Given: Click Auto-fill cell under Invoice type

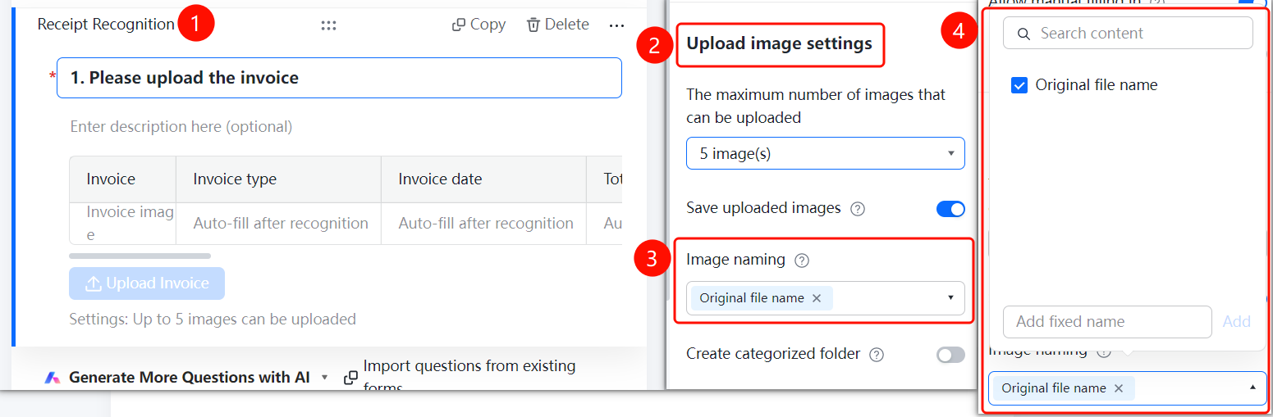Looking at the screenshot, I should pyautogui.click(x=279, y=224).
